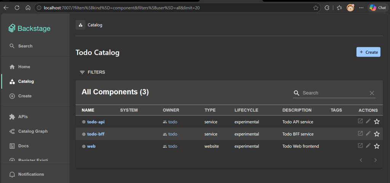Sort by TYPE column header
Image resolution: width=390 pixels, height=183 pixels.
[x=210, y=110]
